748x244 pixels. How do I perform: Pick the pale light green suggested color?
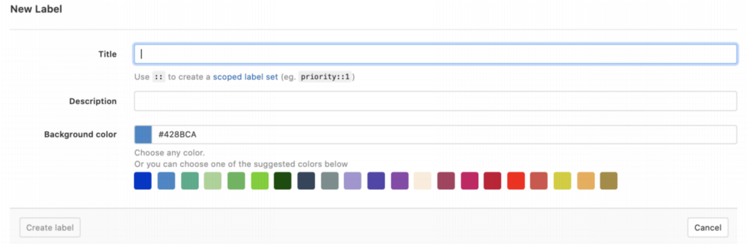click(x=213, y=181)
